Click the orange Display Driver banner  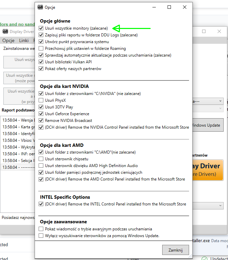pos(208,170)
